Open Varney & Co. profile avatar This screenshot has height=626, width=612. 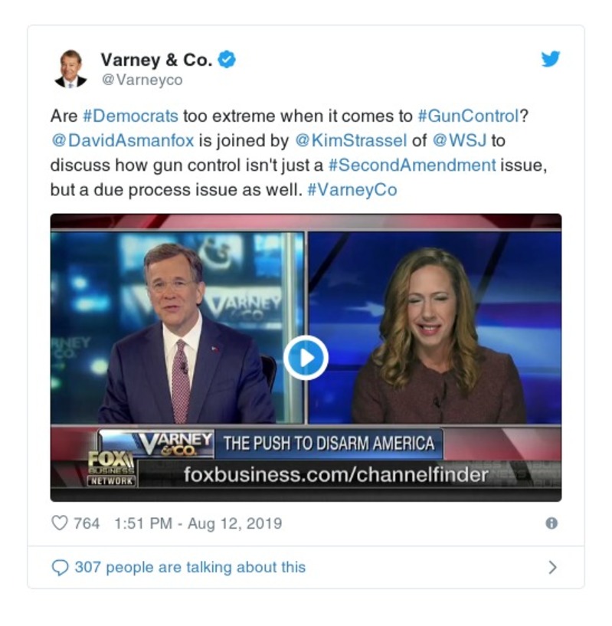point(70,69)
